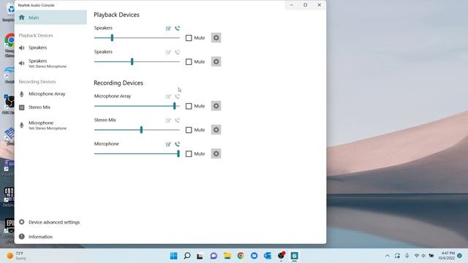
Task: Tick Mute checkbox for Microphone Array
Action: pyautogui.click(x=189, y=106)
